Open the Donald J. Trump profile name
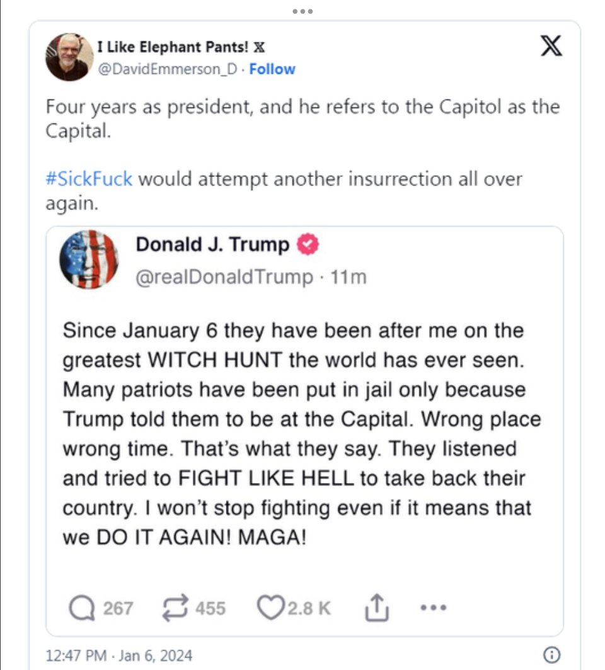The image size is (605, 670). pyautogui.click(x=213, y=244)
